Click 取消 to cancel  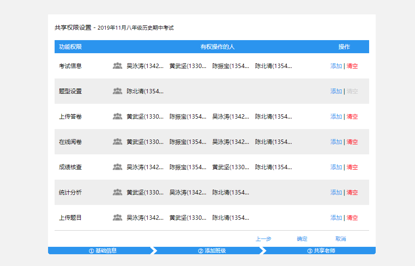pyautogui.click(x=341, y=239)
